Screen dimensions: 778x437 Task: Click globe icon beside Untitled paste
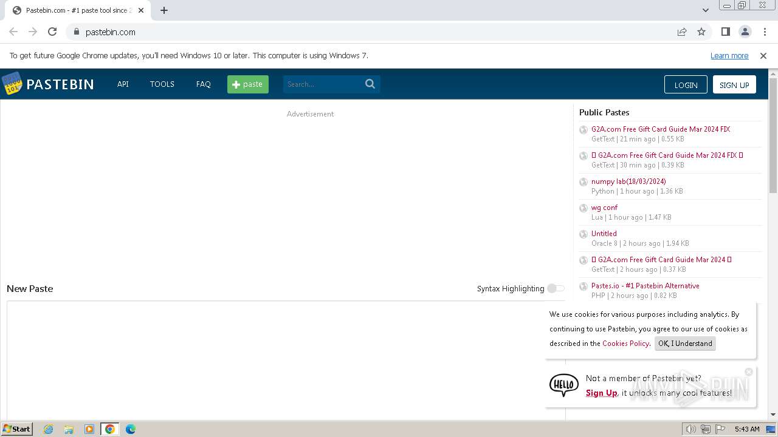[x=583, y=234]
